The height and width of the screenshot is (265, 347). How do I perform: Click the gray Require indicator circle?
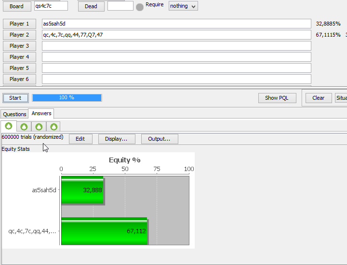coord(140,7)
